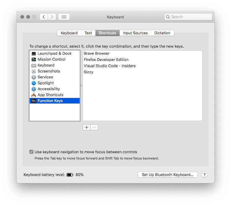This screenshot has height=205, width=231.
Task: Click the Search input field
Action: 188,17
